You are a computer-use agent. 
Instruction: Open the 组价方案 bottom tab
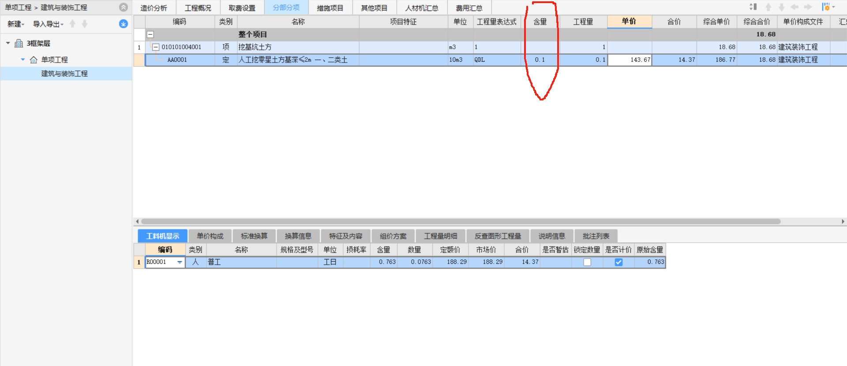[393, 236]
